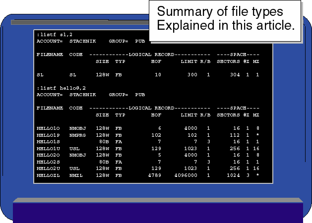Click the 4789 EOF value
The width and height of the screenshot is (312, 223).
156,175
